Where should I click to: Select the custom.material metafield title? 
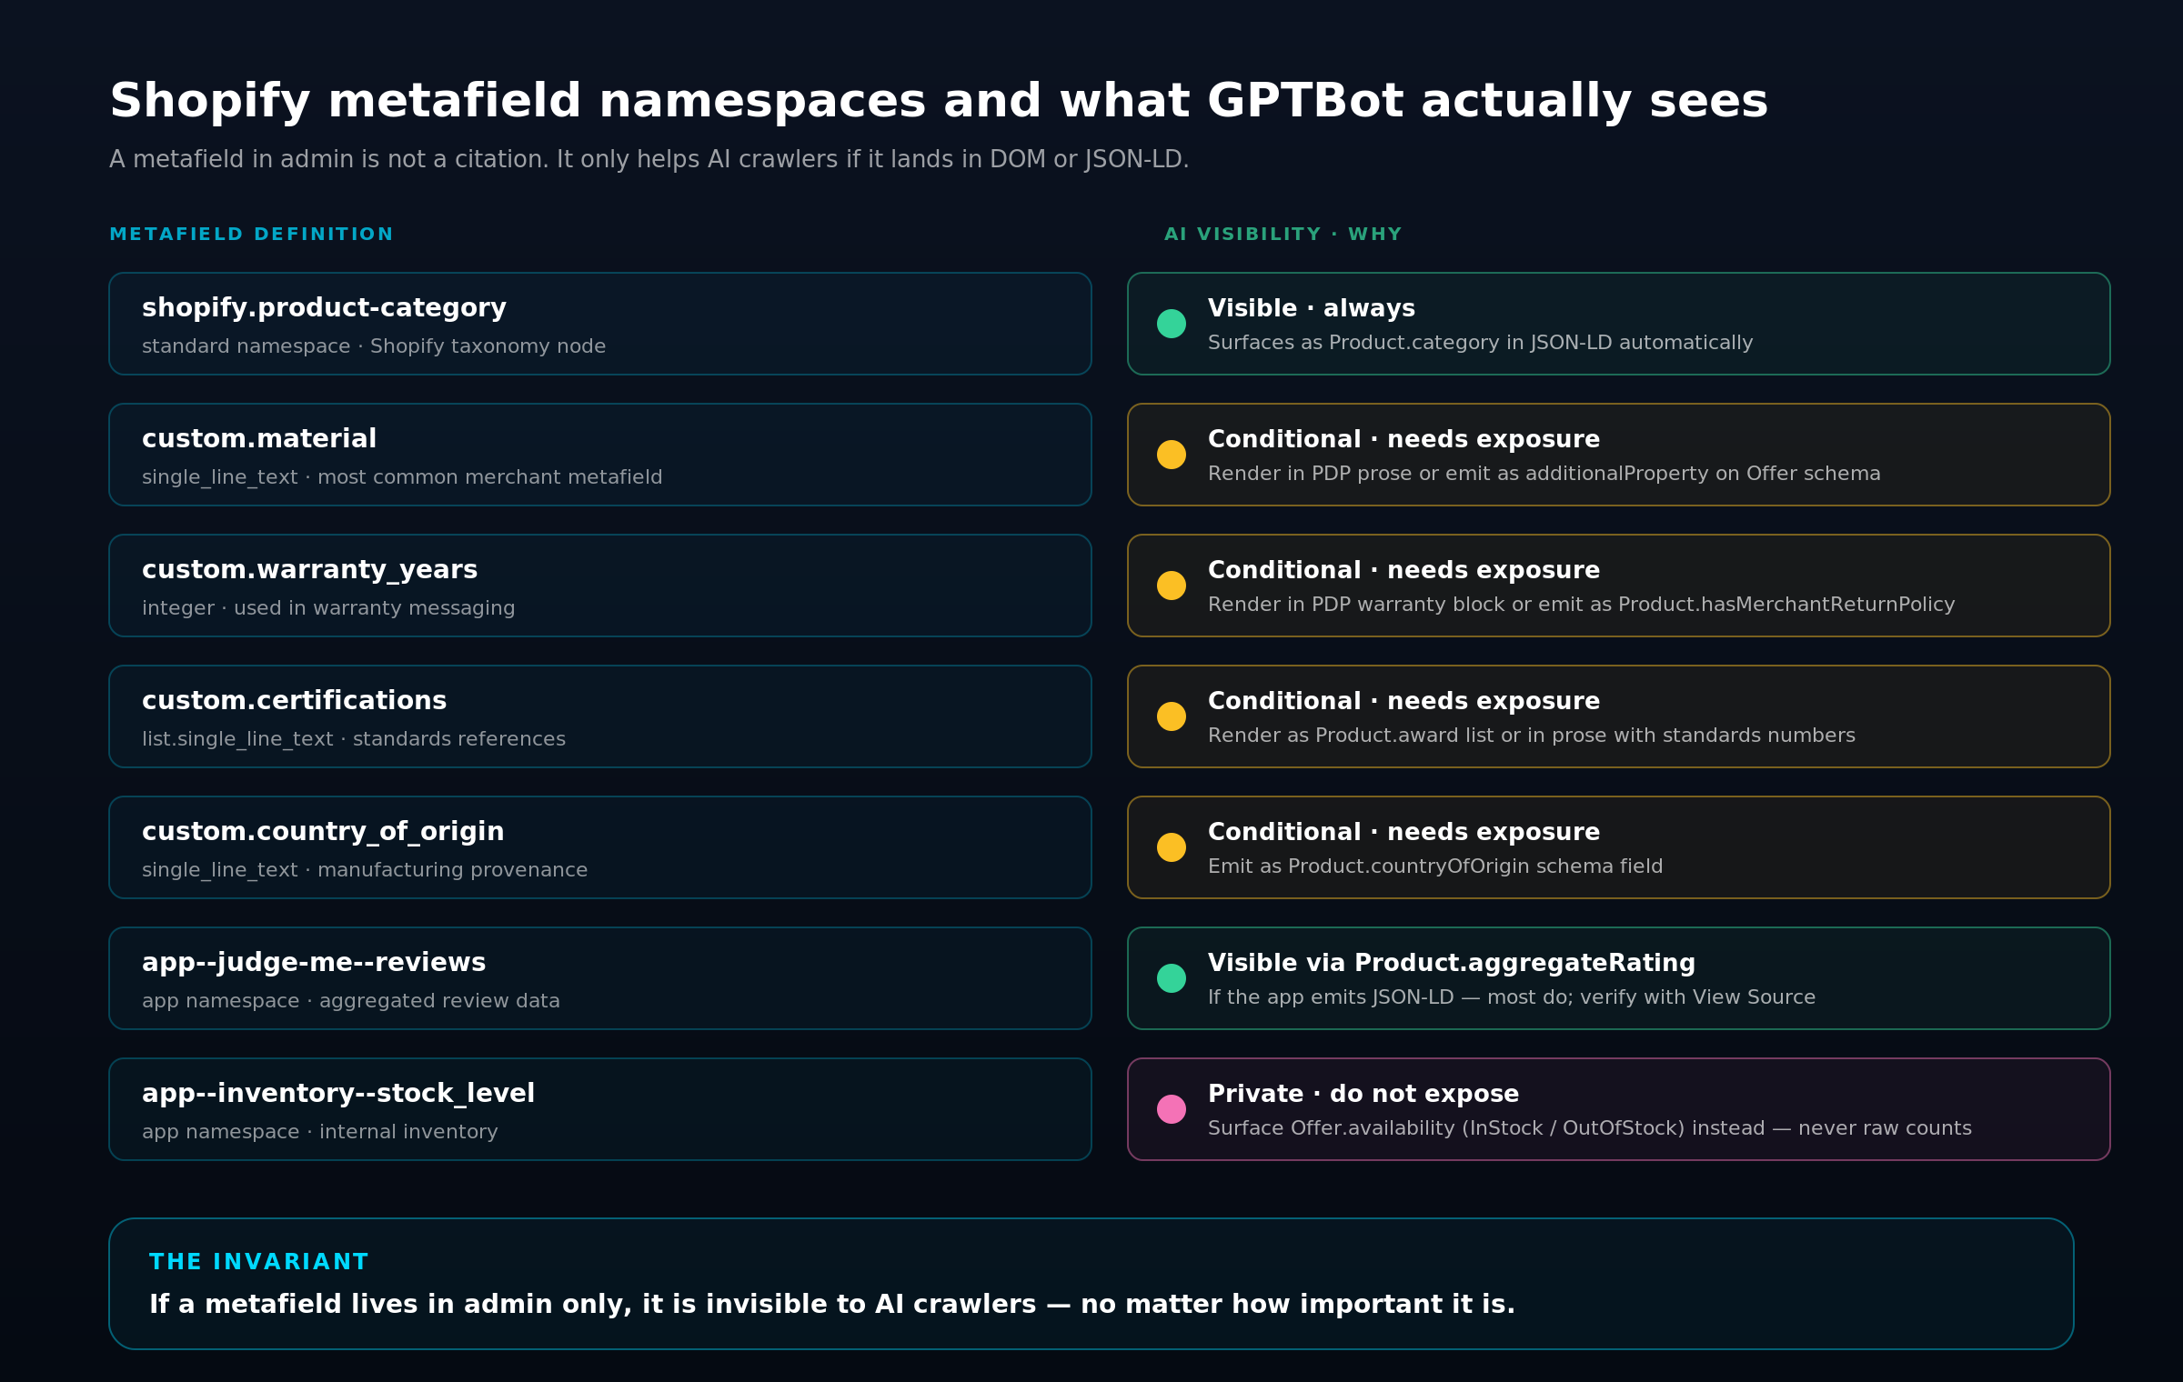tap(259, 439)
